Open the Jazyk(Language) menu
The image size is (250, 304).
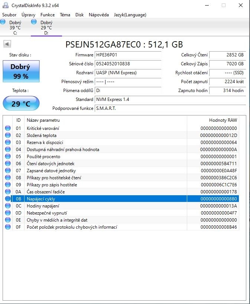click(x=130, y=15)
